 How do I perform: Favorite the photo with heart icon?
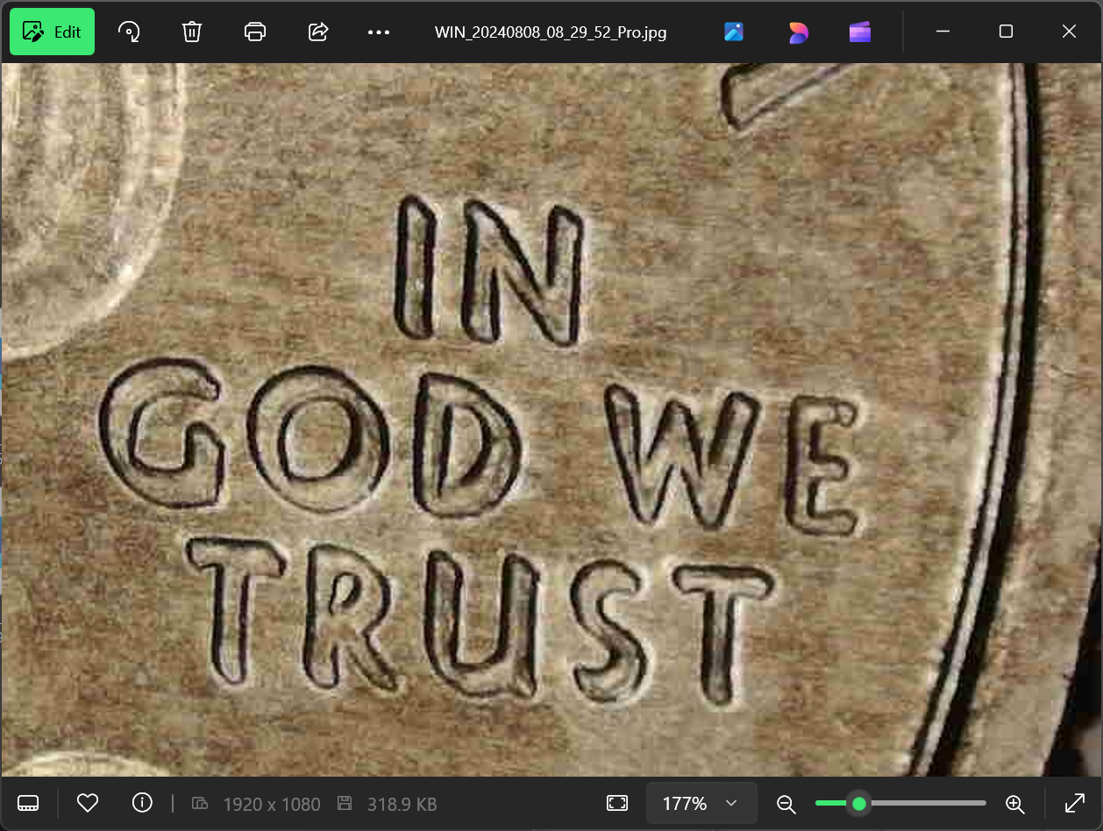click(87, 803)
